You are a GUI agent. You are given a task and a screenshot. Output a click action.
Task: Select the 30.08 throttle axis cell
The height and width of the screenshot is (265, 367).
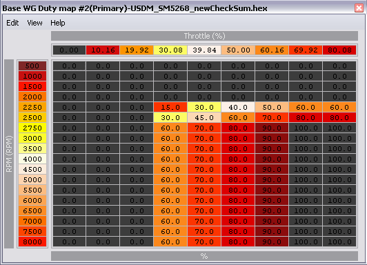pyautogui.click(x=170, y=50)
